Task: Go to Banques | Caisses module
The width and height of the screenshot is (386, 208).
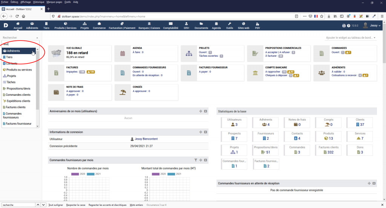Action: [149, 26]
